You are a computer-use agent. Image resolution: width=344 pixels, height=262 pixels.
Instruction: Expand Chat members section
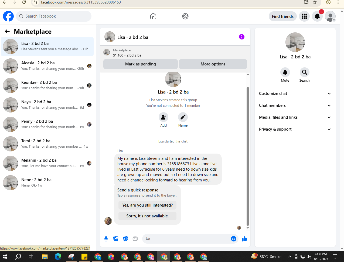coord(295,105)
